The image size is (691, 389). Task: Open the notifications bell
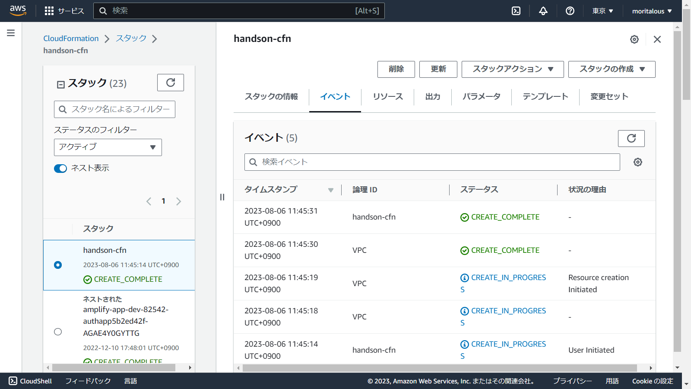[542, 10]
